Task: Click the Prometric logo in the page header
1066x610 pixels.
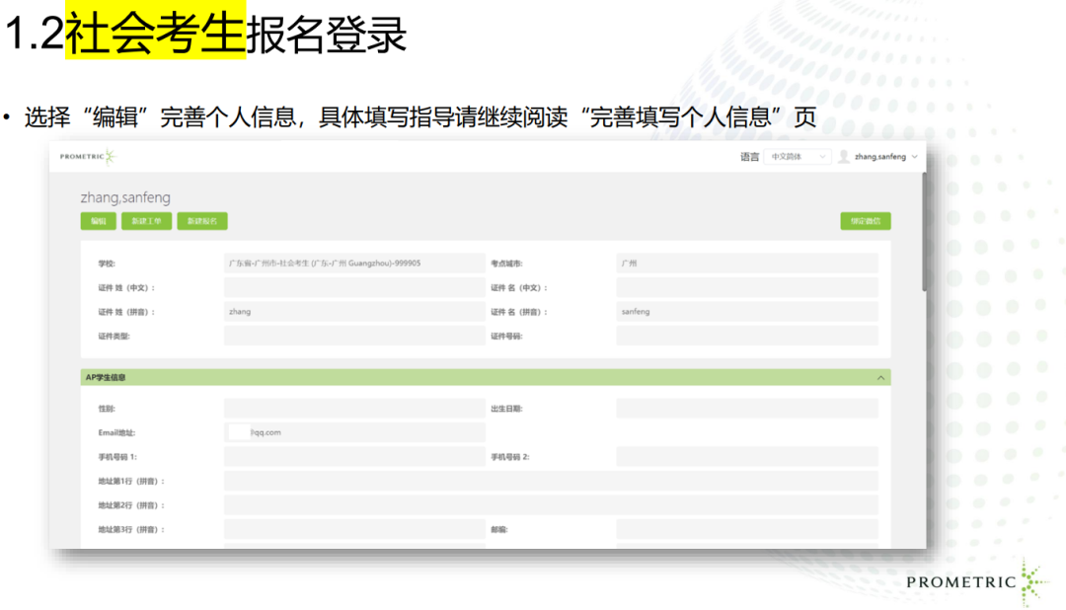Action: pyautogui.click(x=87, y=156)
